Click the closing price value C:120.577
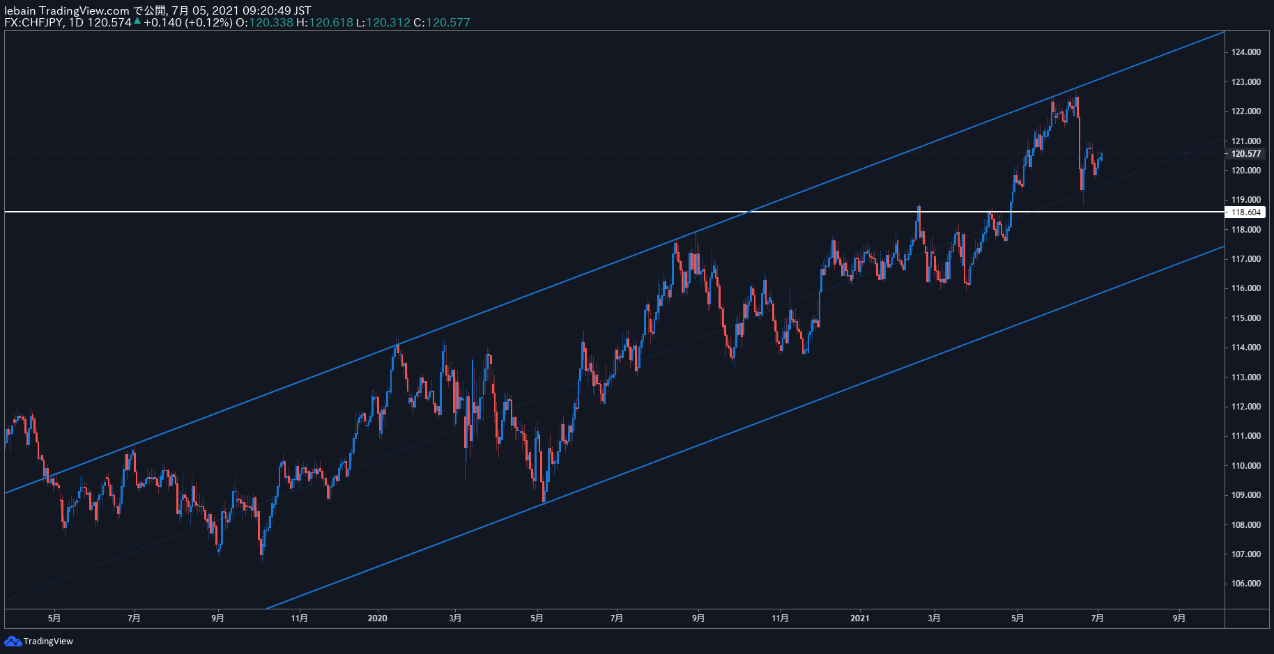 click(x=442, y=22)
